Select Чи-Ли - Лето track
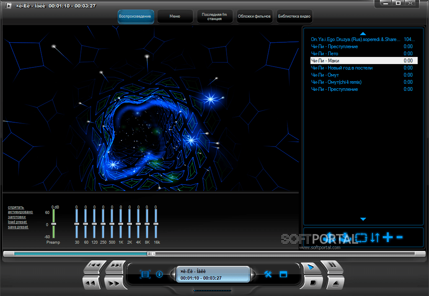The image size is (429, 296). point(364,54)
